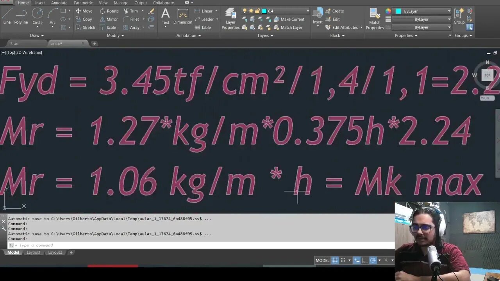
Task: Open the Dimension tool
Action: [183, 17]
